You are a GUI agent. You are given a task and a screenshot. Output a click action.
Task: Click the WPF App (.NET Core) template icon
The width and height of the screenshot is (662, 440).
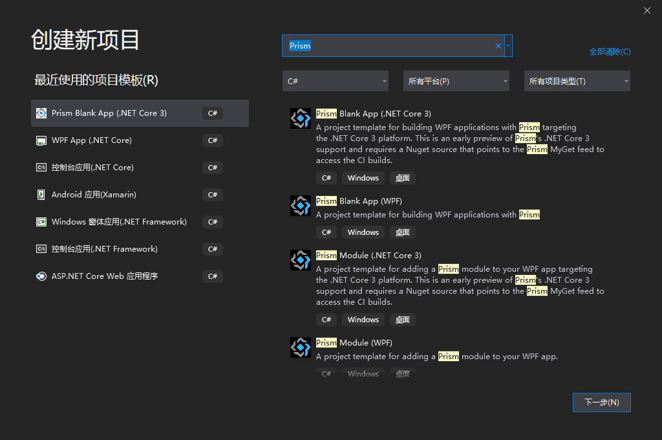click(x=41, y=140)
